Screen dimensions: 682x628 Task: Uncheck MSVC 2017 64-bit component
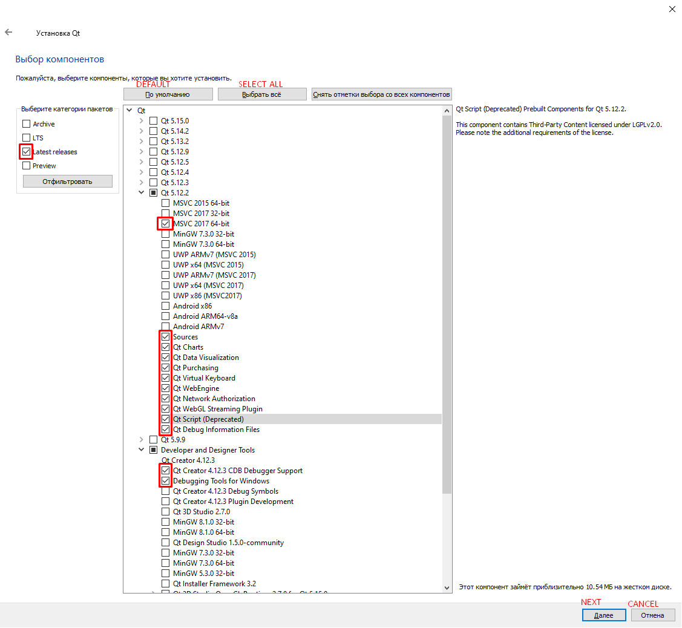166,223
